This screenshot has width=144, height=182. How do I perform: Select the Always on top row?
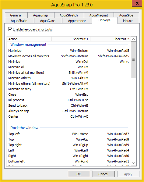coord(69,111)
